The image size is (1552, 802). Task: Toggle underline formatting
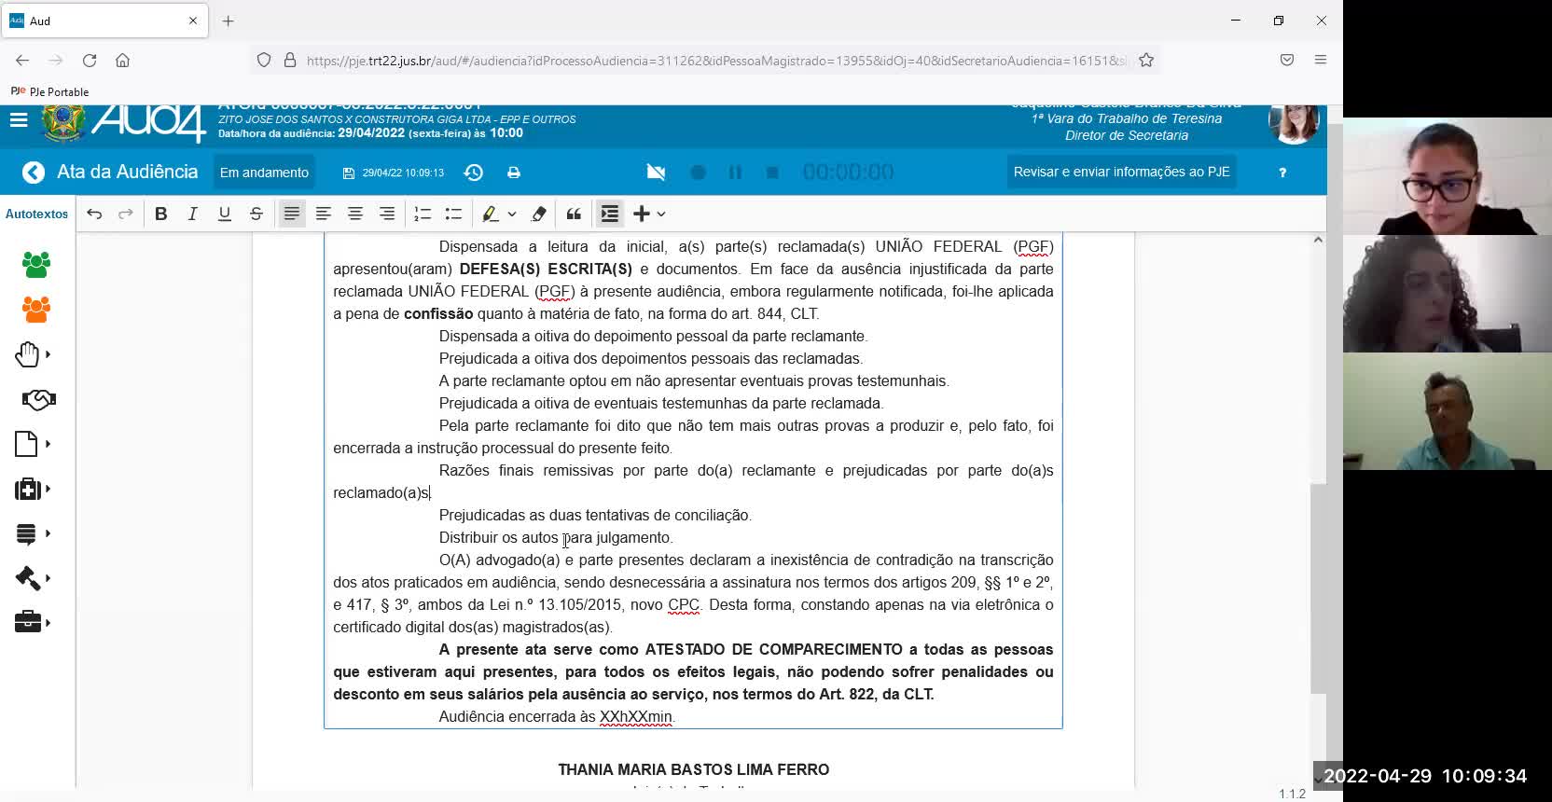point(225,214)
